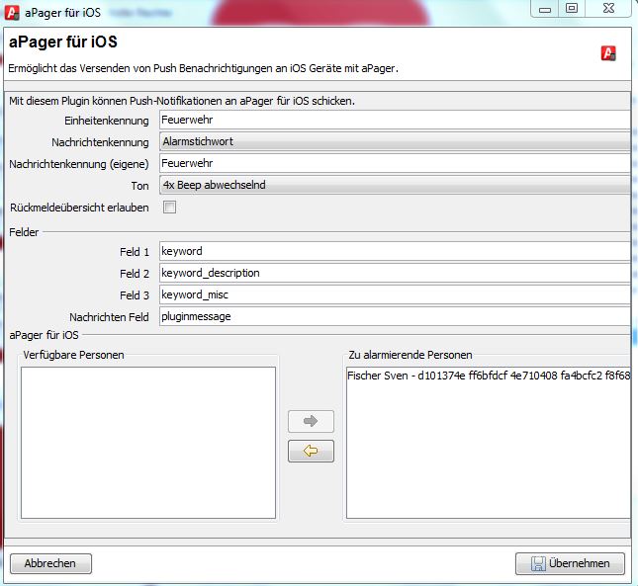Click the yellow left arrow button
This screenshot has height=586, width=638.
click(311, 452)
